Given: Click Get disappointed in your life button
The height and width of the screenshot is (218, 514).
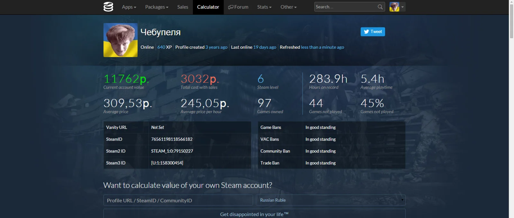Looking at the screenshot, I should (x=254, y=214).
